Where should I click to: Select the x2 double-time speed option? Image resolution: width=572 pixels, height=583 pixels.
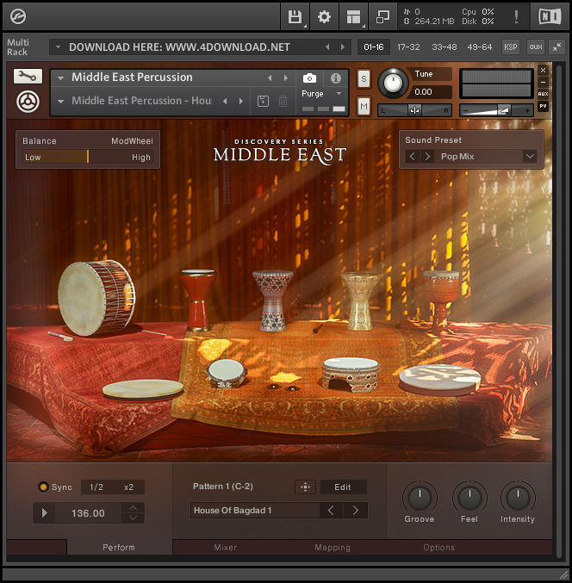128,487
